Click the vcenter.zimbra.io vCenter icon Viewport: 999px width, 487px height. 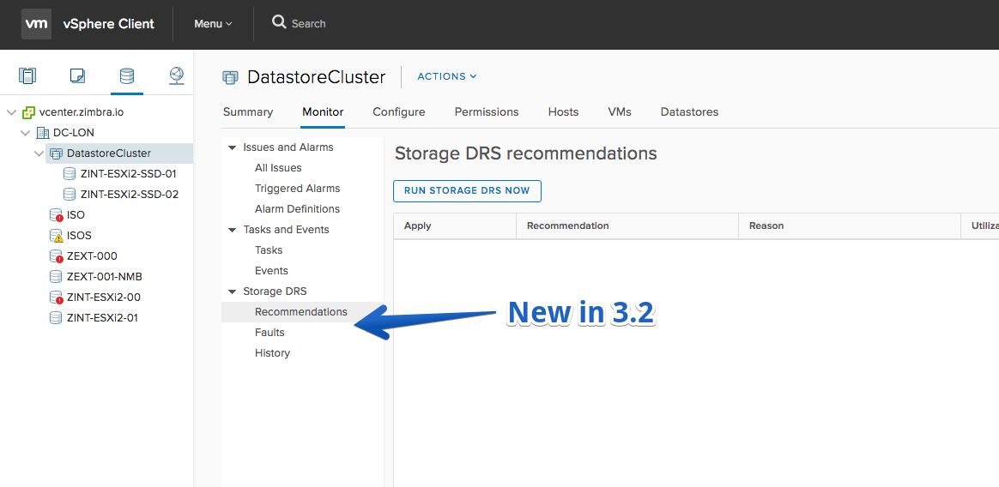pyautogui.click(x=28, y=112)
